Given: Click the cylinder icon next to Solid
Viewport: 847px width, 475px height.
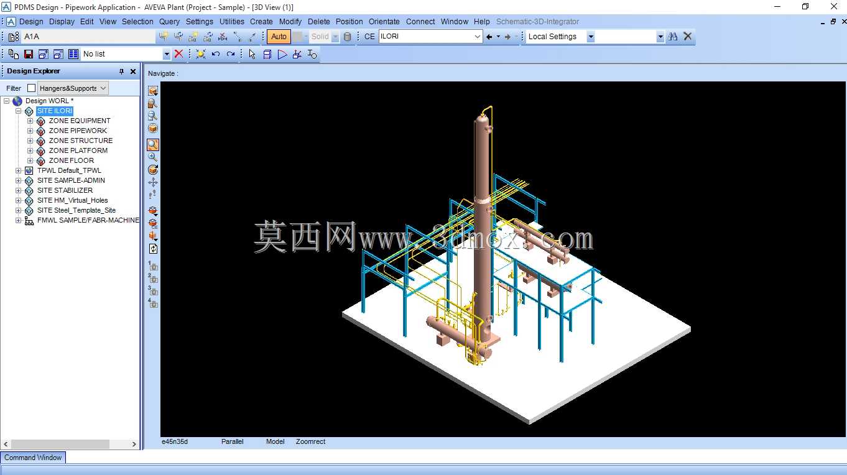Looking at the screenshot, I should pyautogui.click(x=347, y=37).
